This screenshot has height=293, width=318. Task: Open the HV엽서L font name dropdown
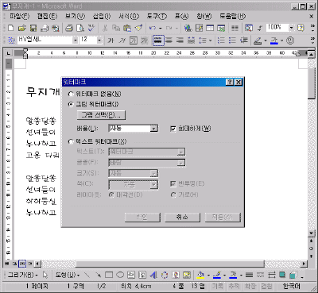[x=76, y=40]
